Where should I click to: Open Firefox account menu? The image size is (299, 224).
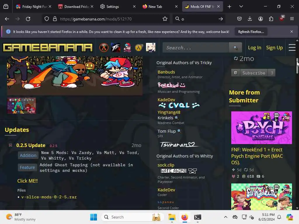click(x=260, y=19)
